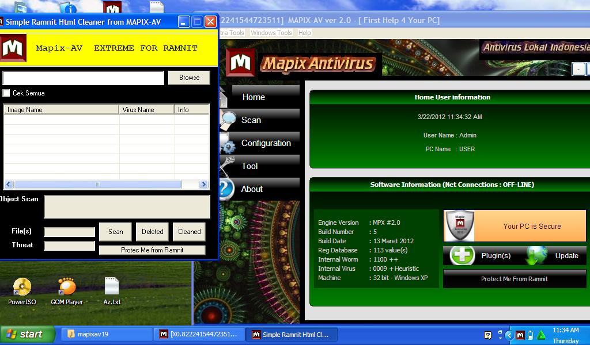
Task: Open the GOM Player desktop shortcut
Action: click(67, 292)
